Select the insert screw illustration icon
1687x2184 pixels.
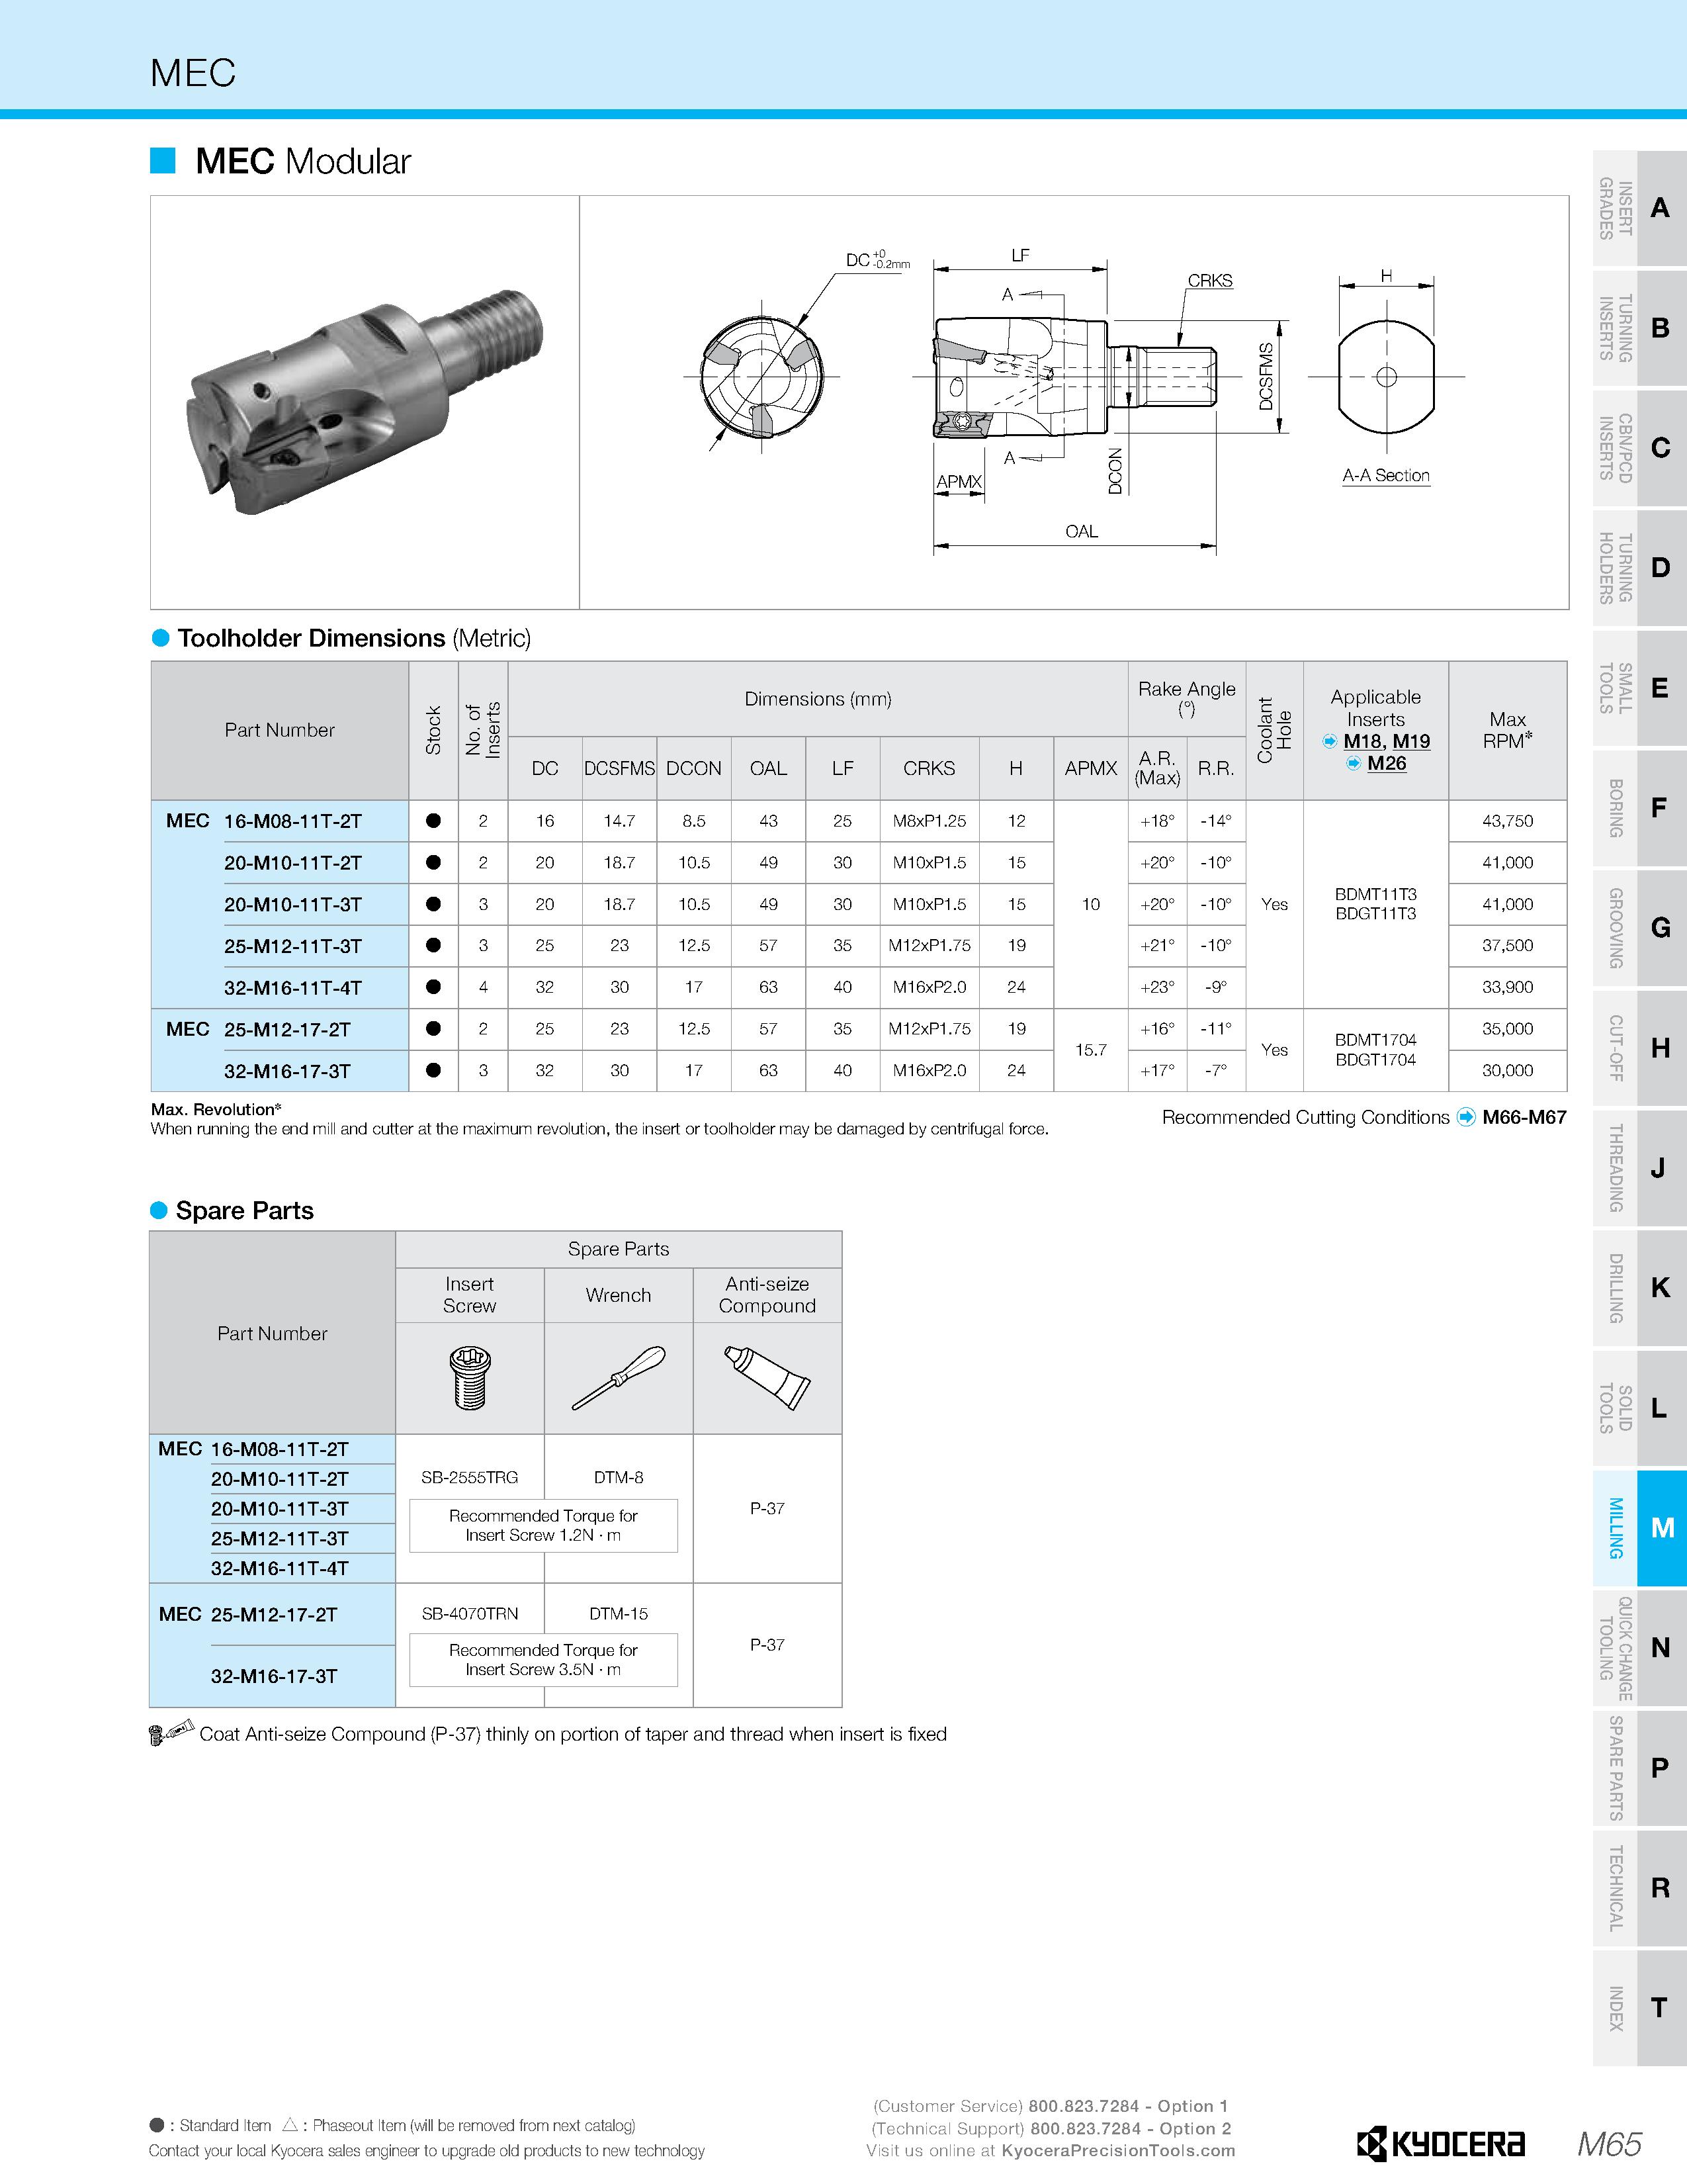tap(470, 1378)
